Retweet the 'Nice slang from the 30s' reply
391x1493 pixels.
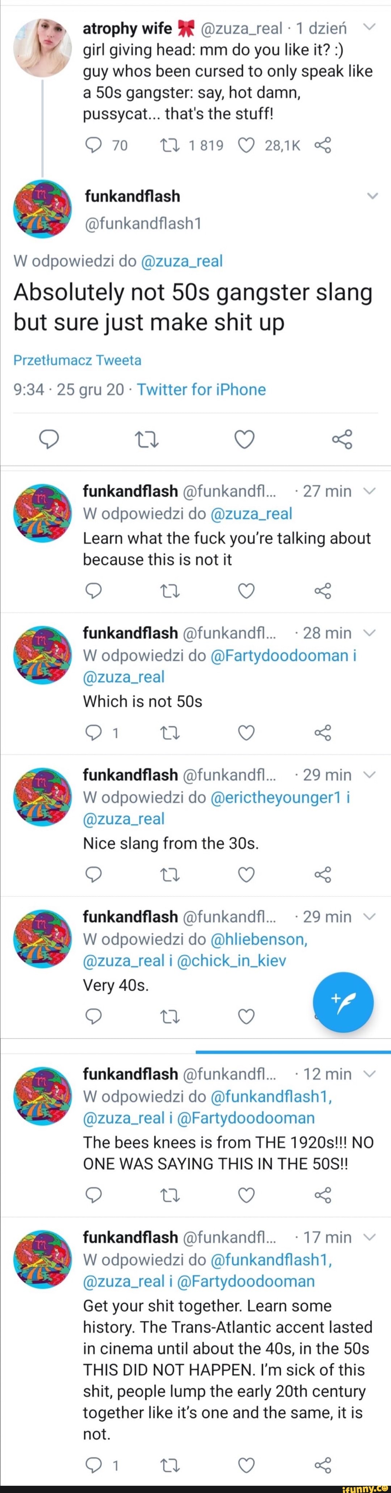tap(170, 874)
